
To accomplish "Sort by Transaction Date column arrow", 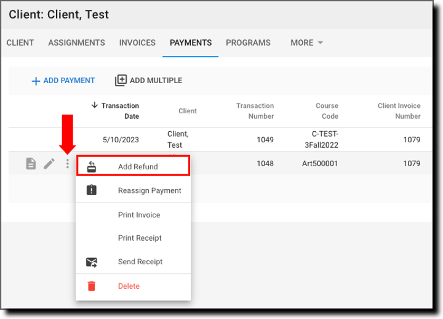I will [x=94, y=105].
